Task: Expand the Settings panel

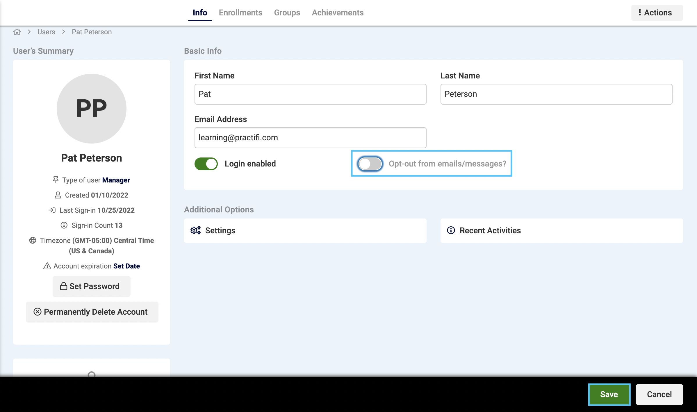Action: coord(305,230)
